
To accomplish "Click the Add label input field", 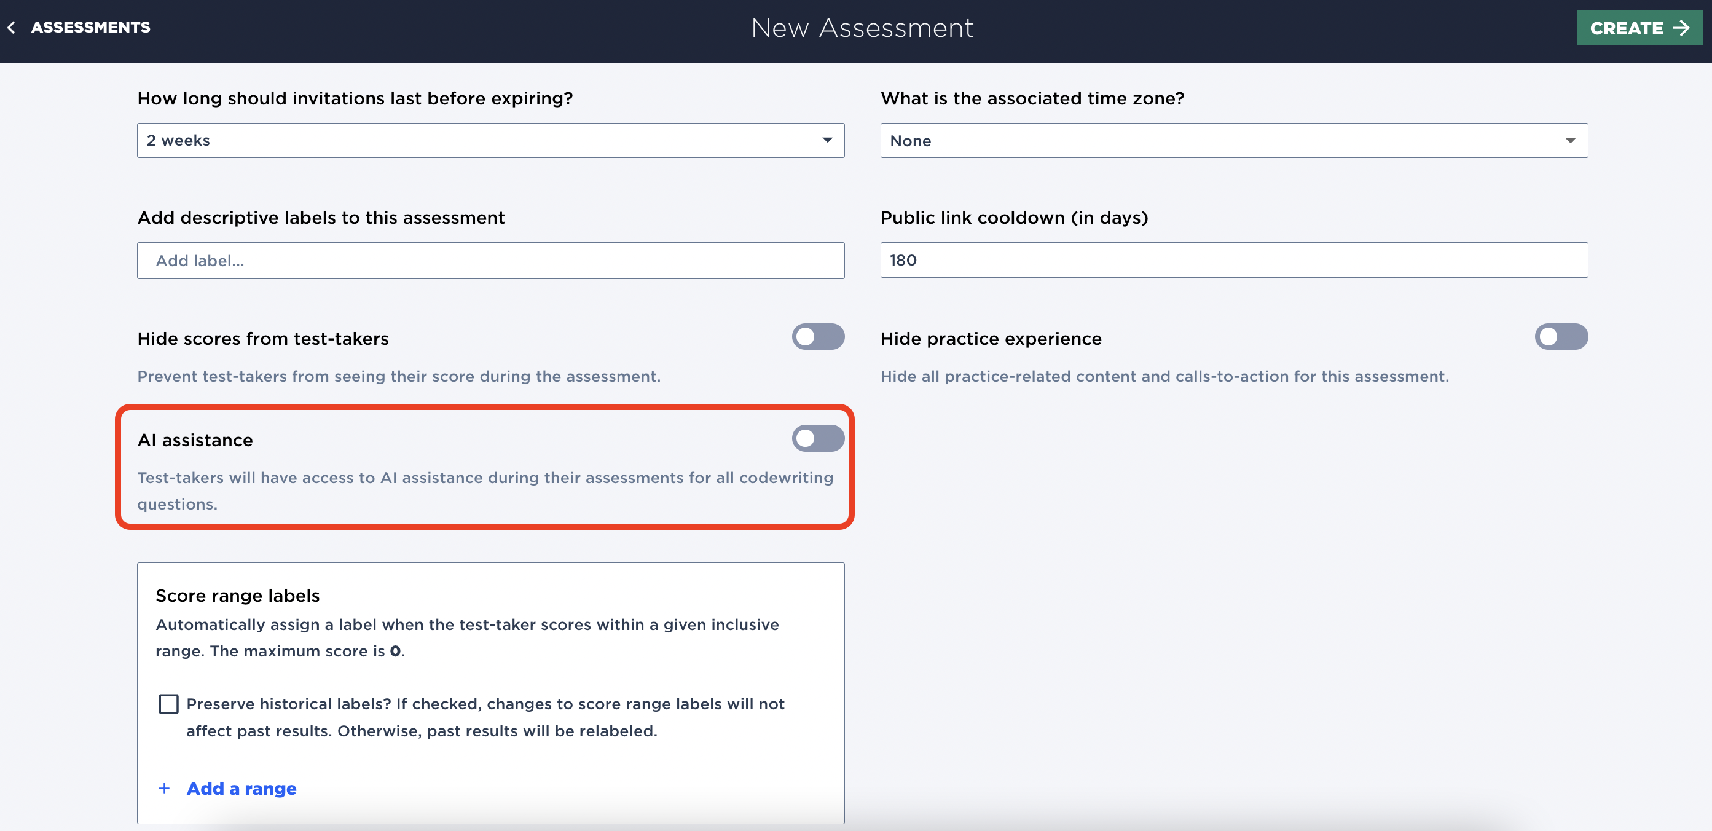I will click(490, 260).
